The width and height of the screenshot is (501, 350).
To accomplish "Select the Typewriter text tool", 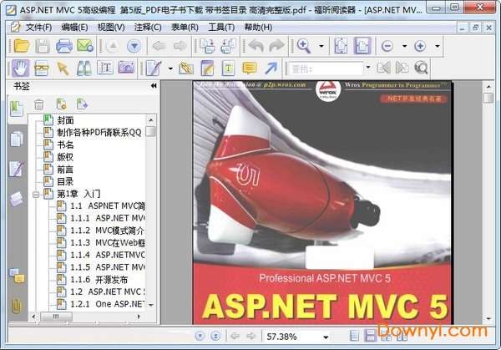I will [105, 68].
